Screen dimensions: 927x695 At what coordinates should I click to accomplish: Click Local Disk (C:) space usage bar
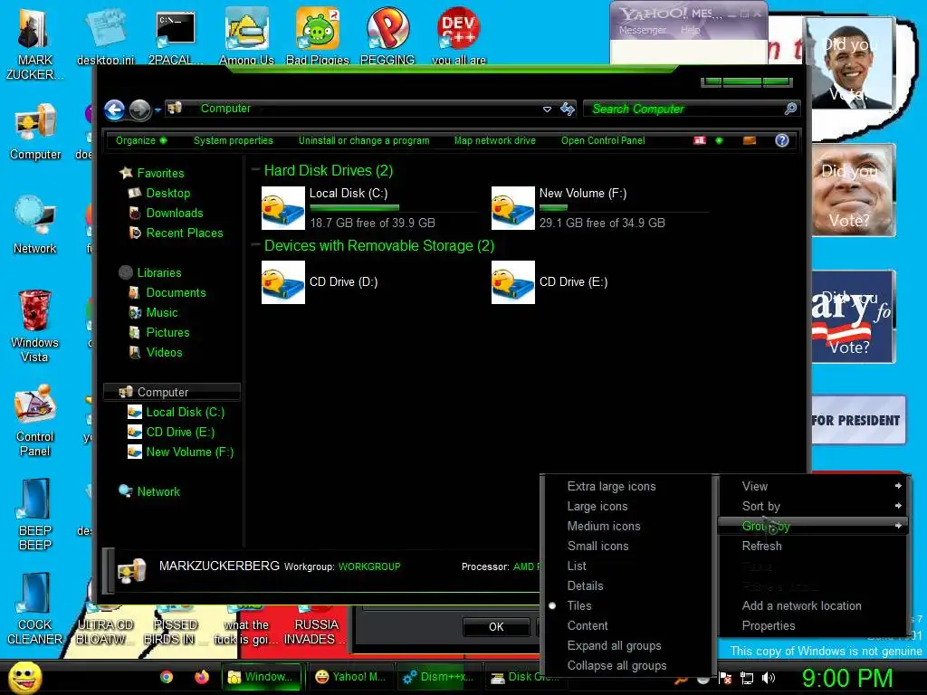[395, 207]
